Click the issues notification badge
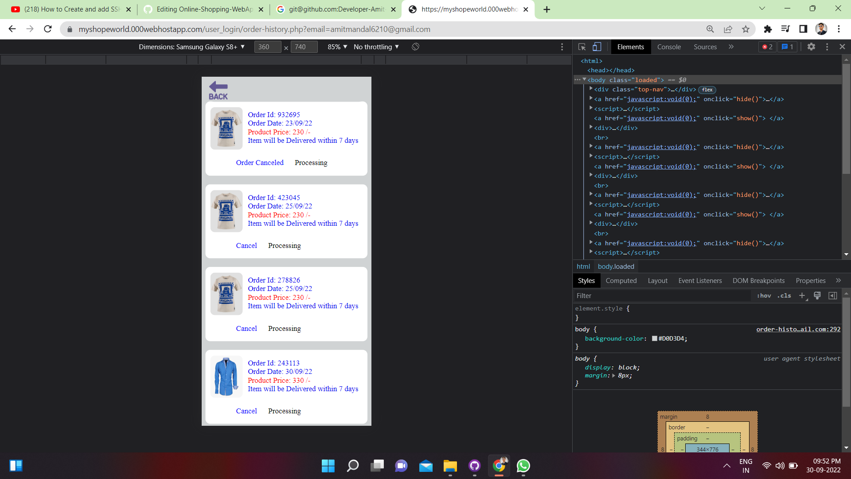This screenshot has height=479, width=851. [787, 47]
